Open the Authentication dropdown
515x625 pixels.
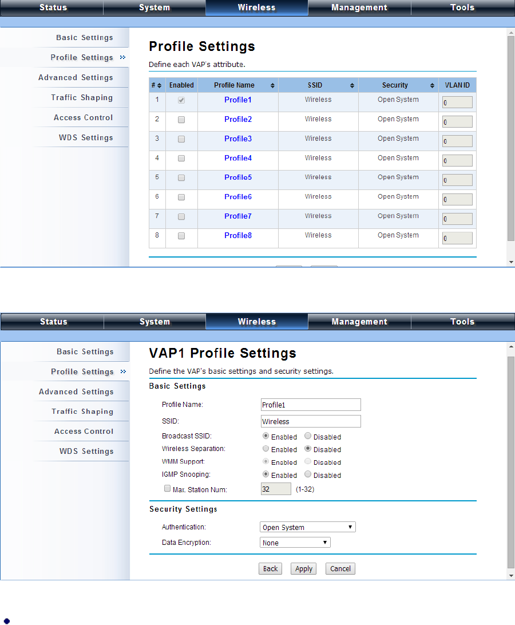coord(307,527)
